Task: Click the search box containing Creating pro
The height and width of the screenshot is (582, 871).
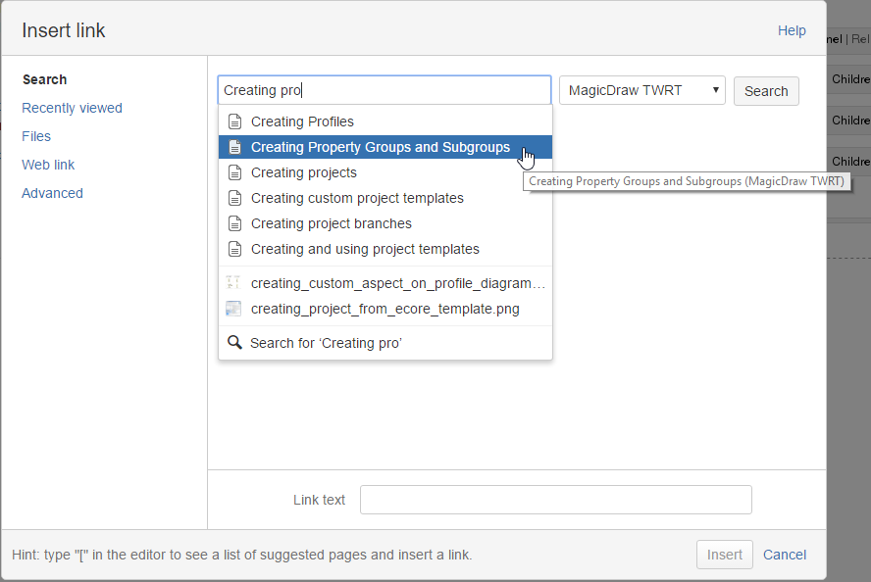Action: pos(384,90)
